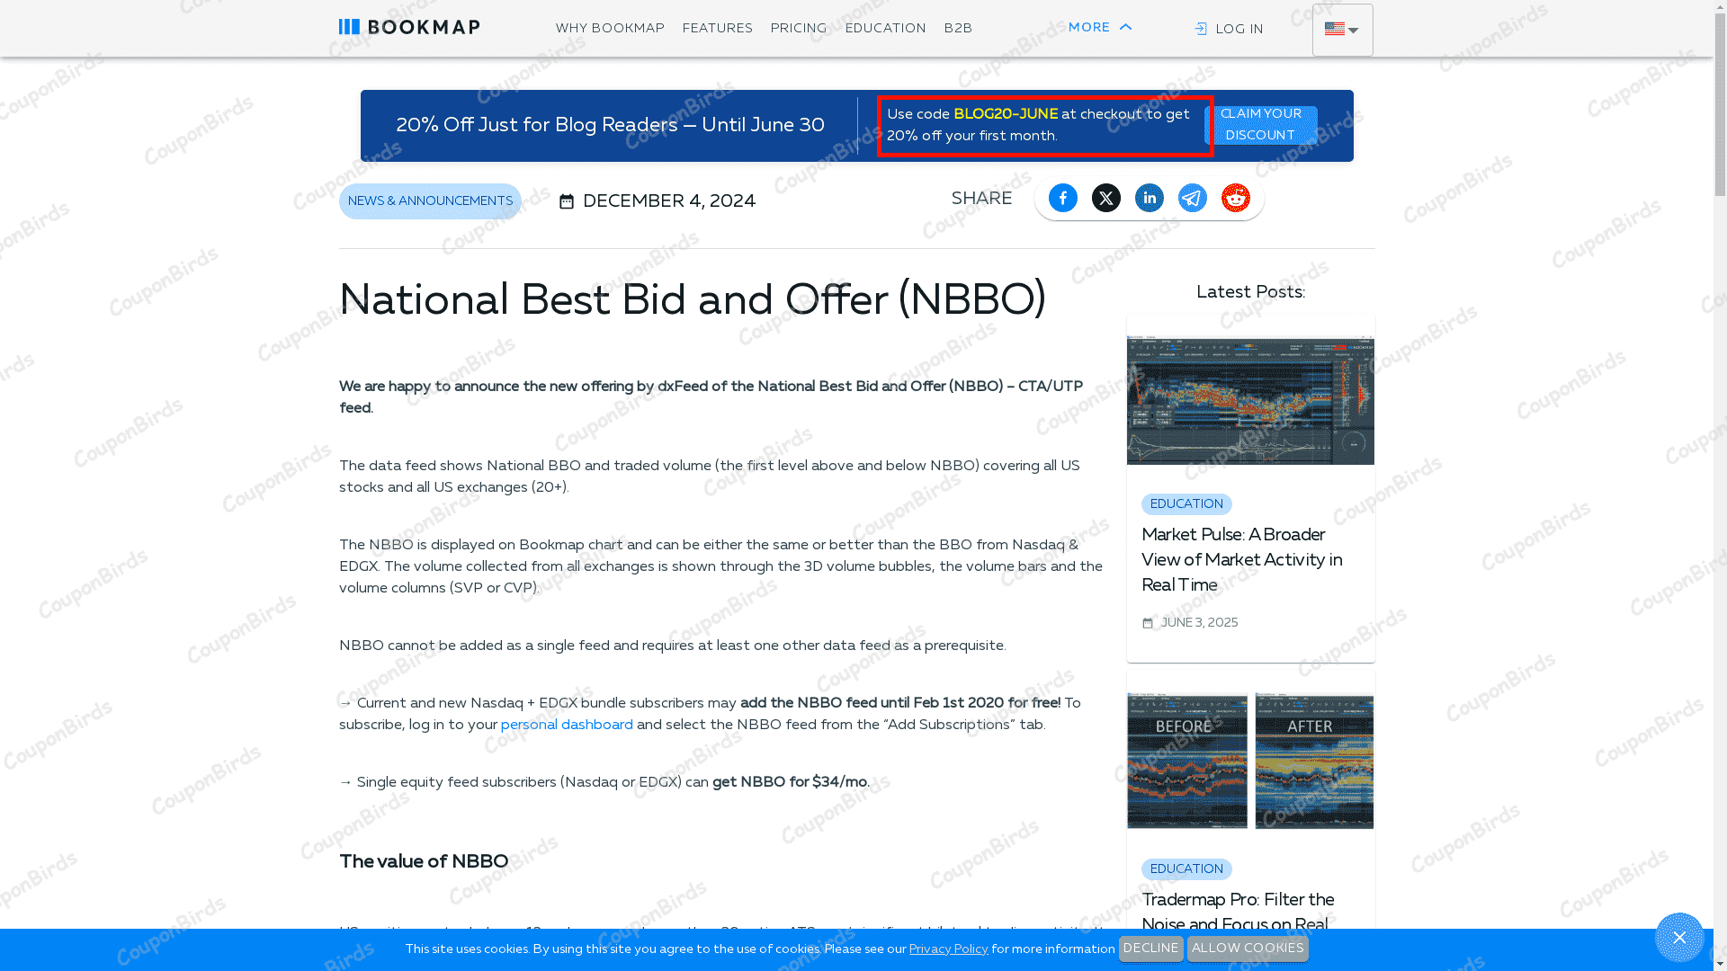Click the Log In icon
Viewport: 1727px width, 971px height.
[x=1201, y=30]
